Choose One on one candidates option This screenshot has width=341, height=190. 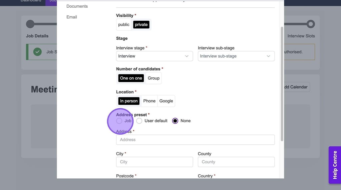coord(131,78)
